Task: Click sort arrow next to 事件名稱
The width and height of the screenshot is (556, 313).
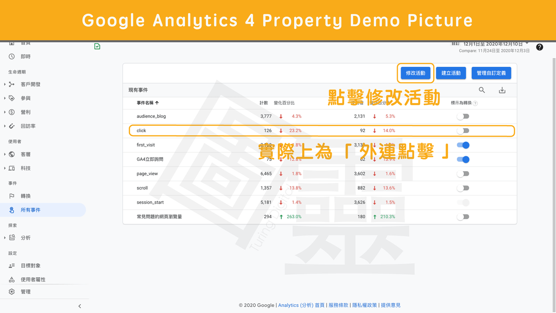Action: [157, 103]
